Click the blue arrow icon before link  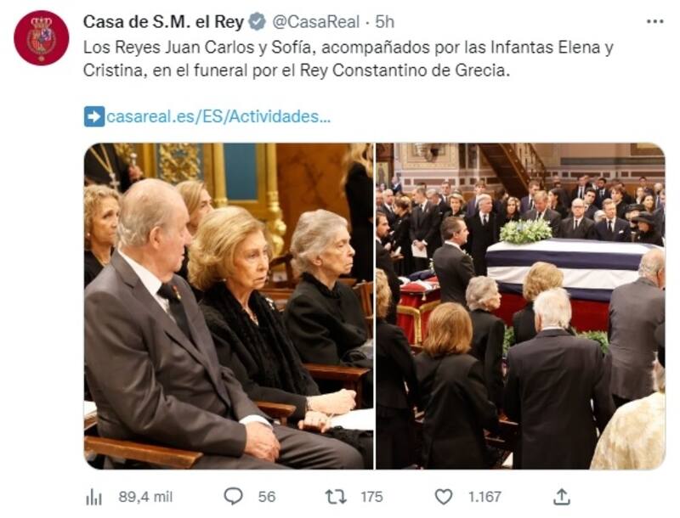click(x=94, y=116)
